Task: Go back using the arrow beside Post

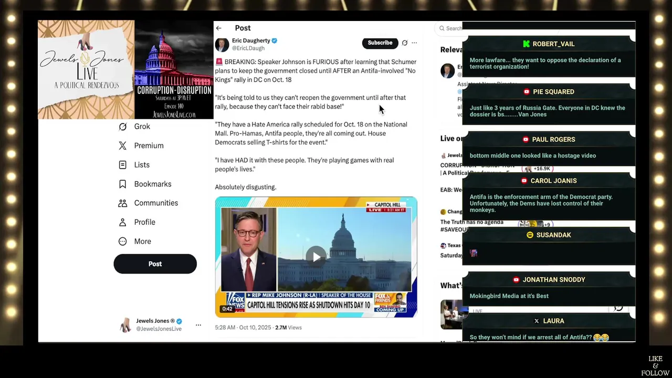Action: pos(218,28)
